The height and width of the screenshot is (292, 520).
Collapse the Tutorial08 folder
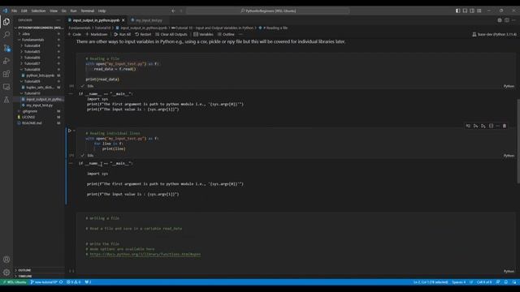click(32, 70)
